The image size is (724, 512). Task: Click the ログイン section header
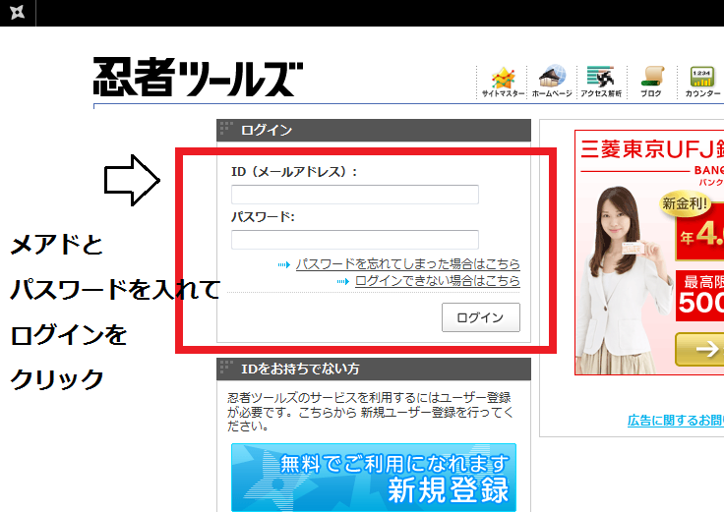tap(374, 130)
